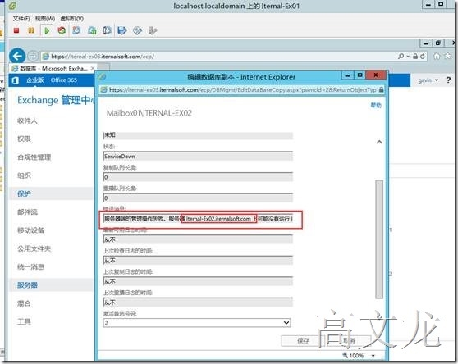458x364 pixels.
Task: Click the floppy device toolbar icon
Action: tap(122, 30)
